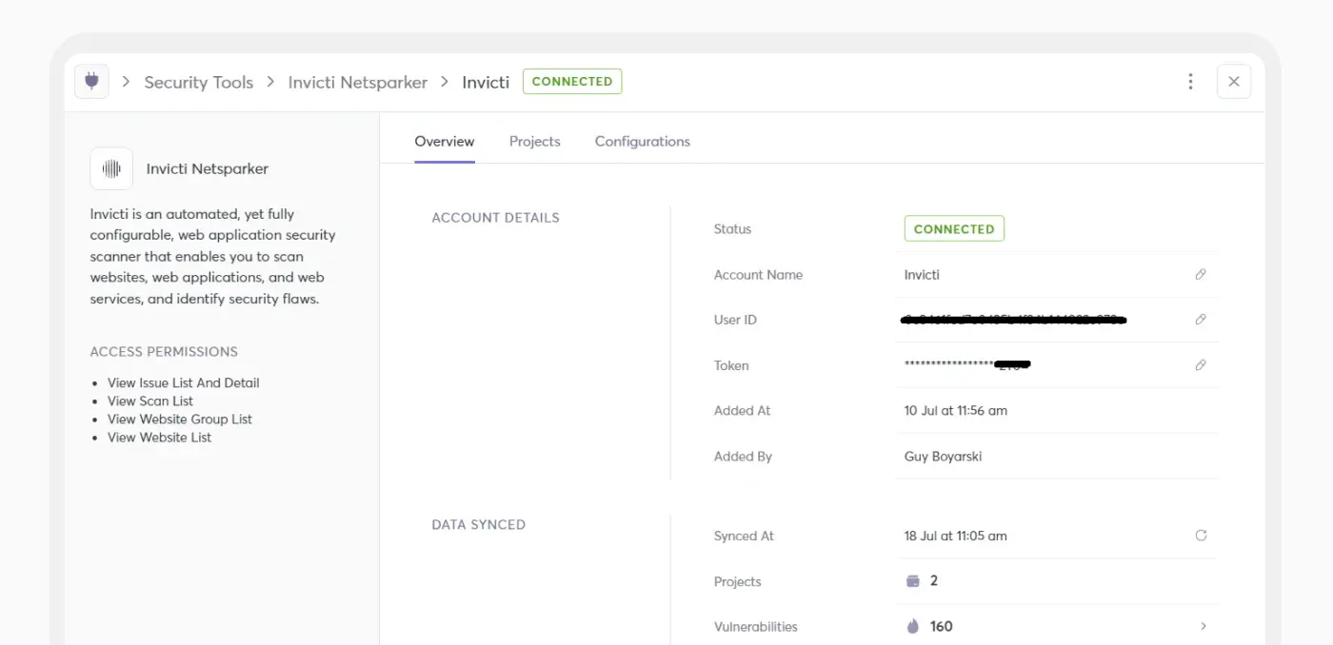Click the Account Name value Invicti
The width and height of the screenshot is (1333, 645).
(x=922, y=275)
